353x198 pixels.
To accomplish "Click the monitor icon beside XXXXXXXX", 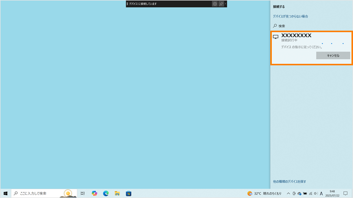I will [275, 37].
